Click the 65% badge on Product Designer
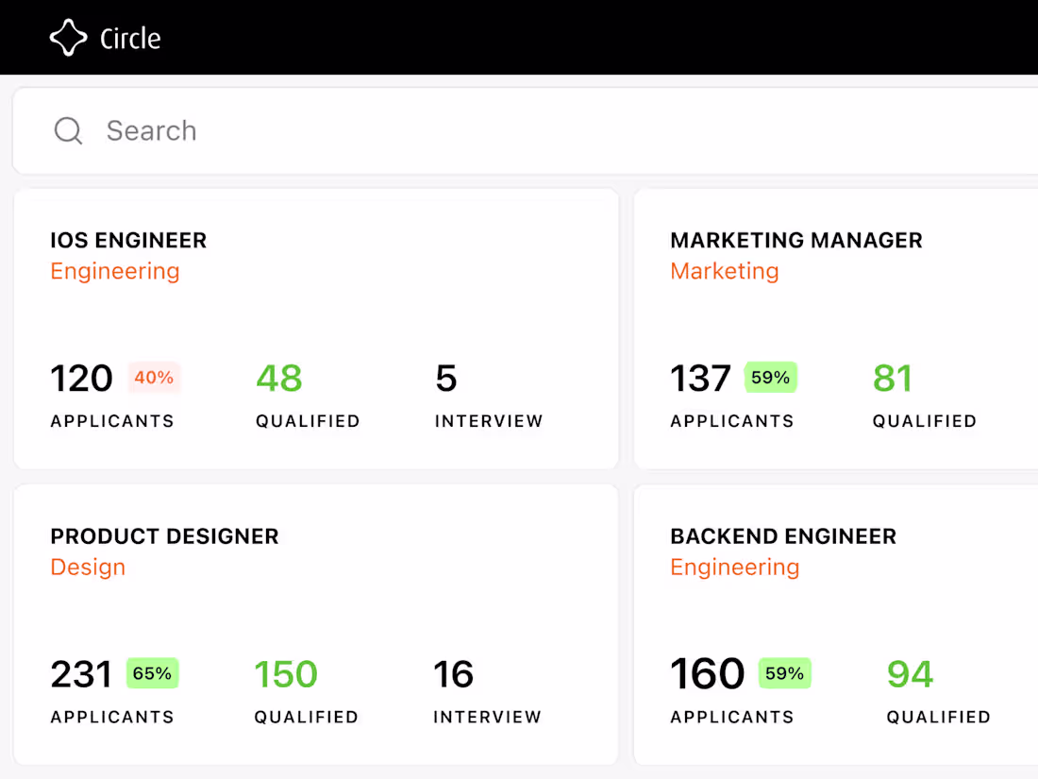Screen dimensions: 1038x779 coord(152,673)
